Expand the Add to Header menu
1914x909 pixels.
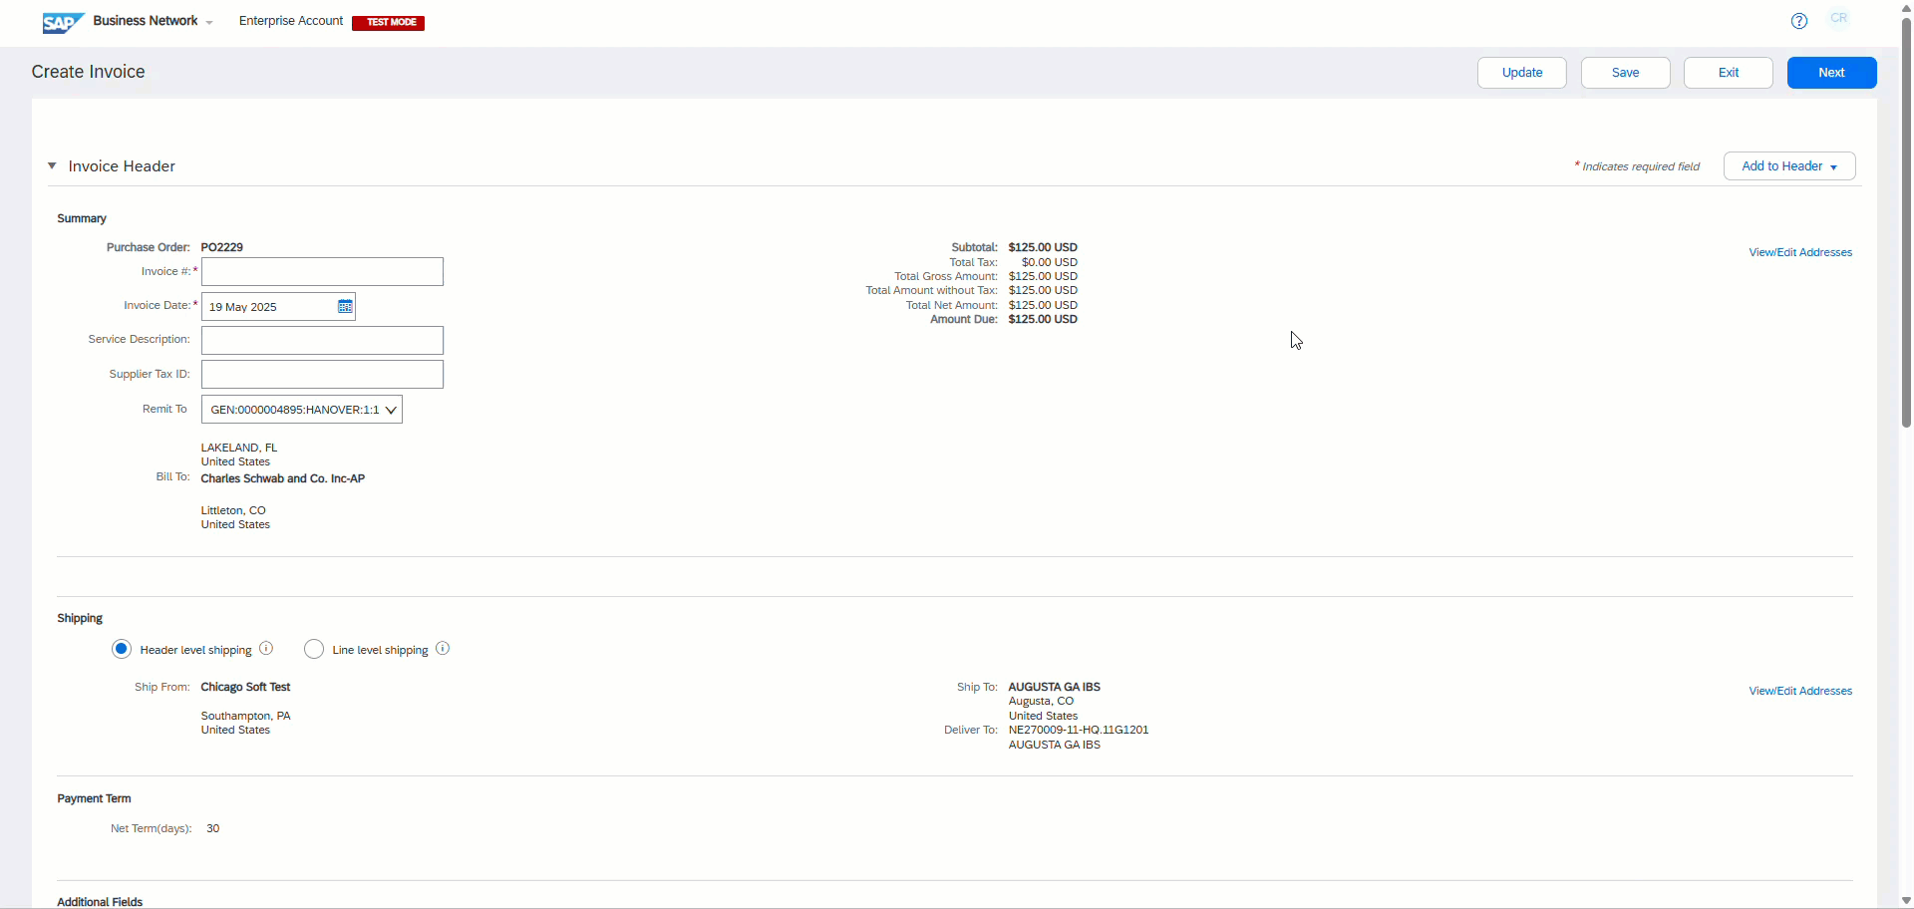click(x=1788, y=166)
